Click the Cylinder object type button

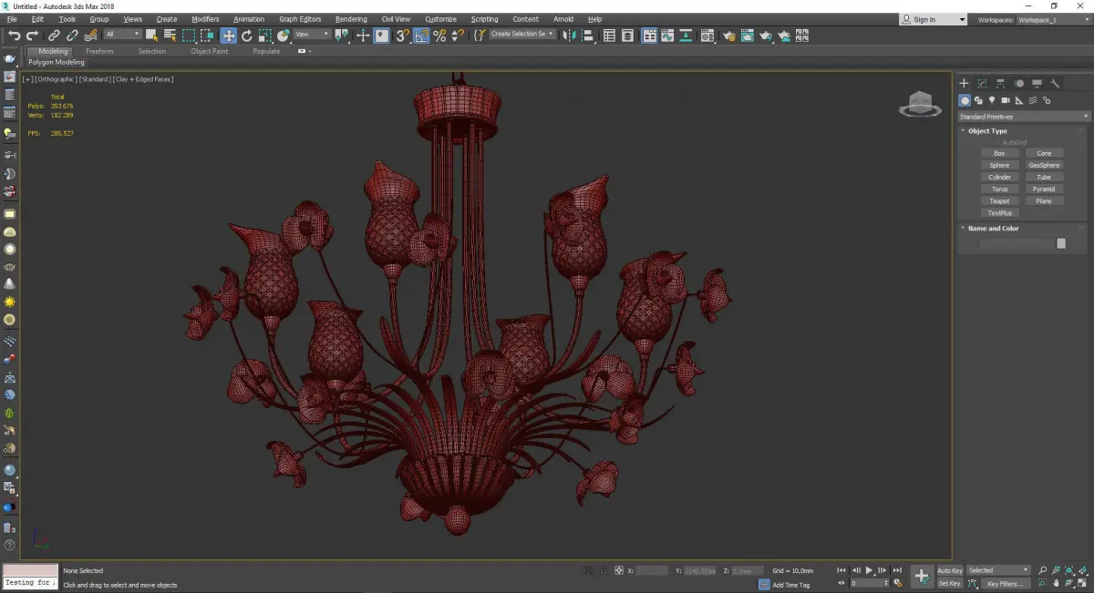pyautogui.click(x=999, y=178)
